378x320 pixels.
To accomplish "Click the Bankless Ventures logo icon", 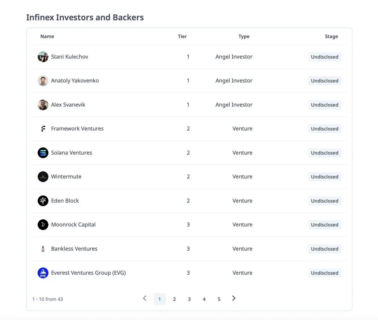I will pos(43,249).
